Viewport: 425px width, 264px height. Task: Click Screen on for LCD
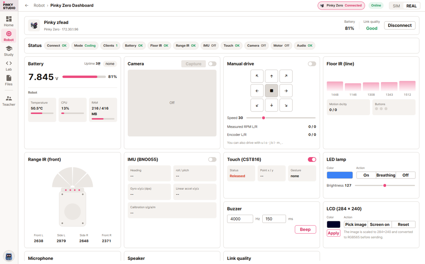coord(379,225)
